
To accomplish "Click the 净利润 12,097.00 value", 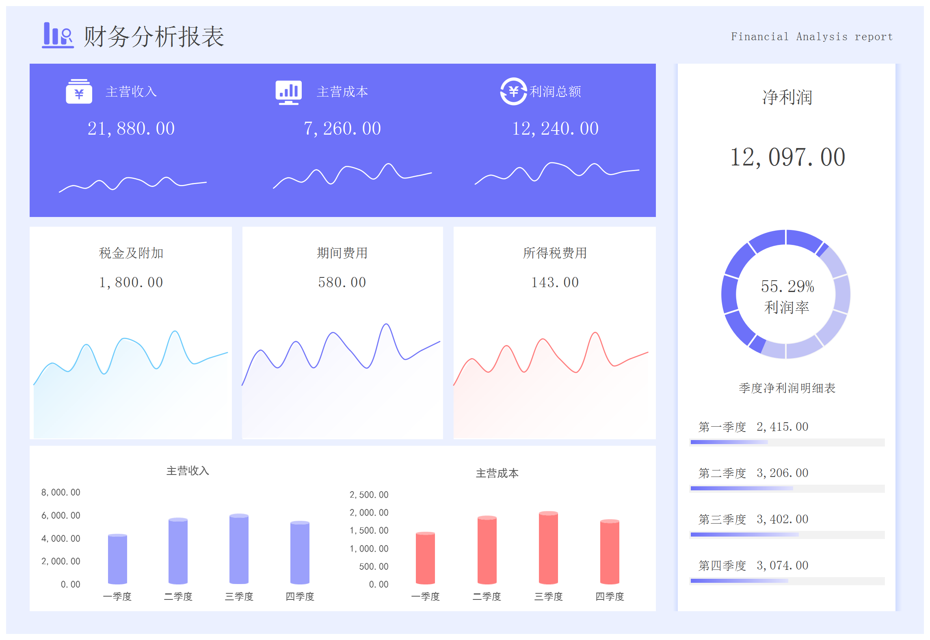I will (787, 157).
